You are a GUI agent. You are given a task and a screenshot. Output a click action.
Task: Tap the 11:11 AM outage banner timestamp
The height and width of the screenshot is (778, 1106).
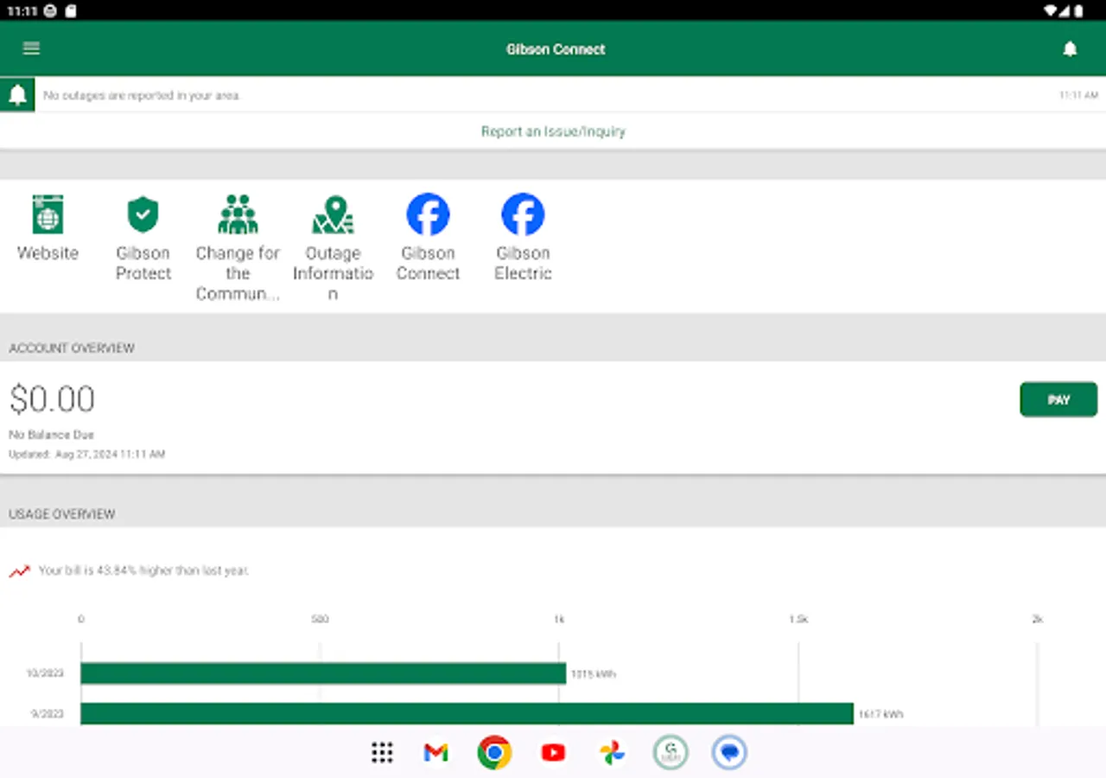click(1078, 95)
